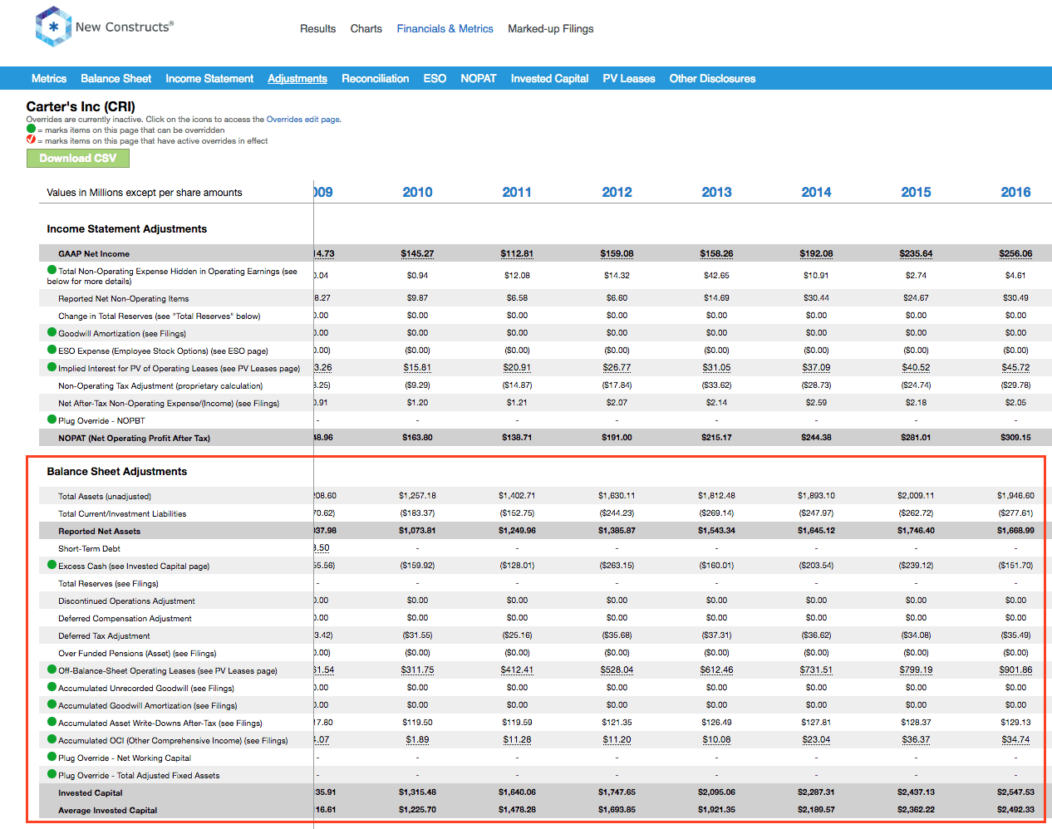Screen dimensions: 1052x829
Task: Click Off-Balance-Sheet Operating Leases value $311.75
Action: click(x=417, y=670)
